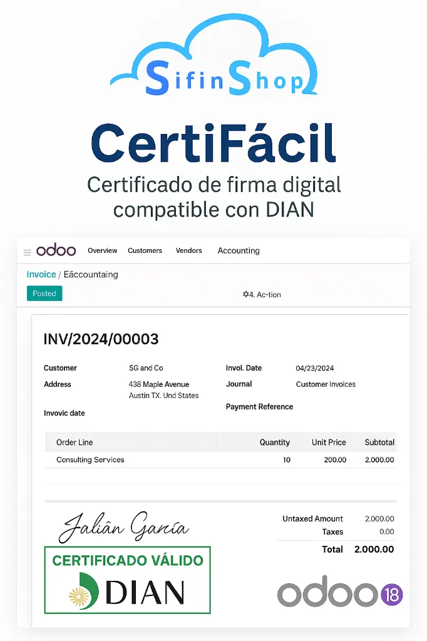Click unit price cell 200.00
This screenshot has height=641, width=427.
[335, 460]
